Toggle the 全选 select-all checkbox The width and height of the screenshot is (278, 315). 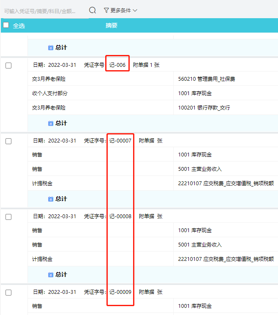pos(6,25)
